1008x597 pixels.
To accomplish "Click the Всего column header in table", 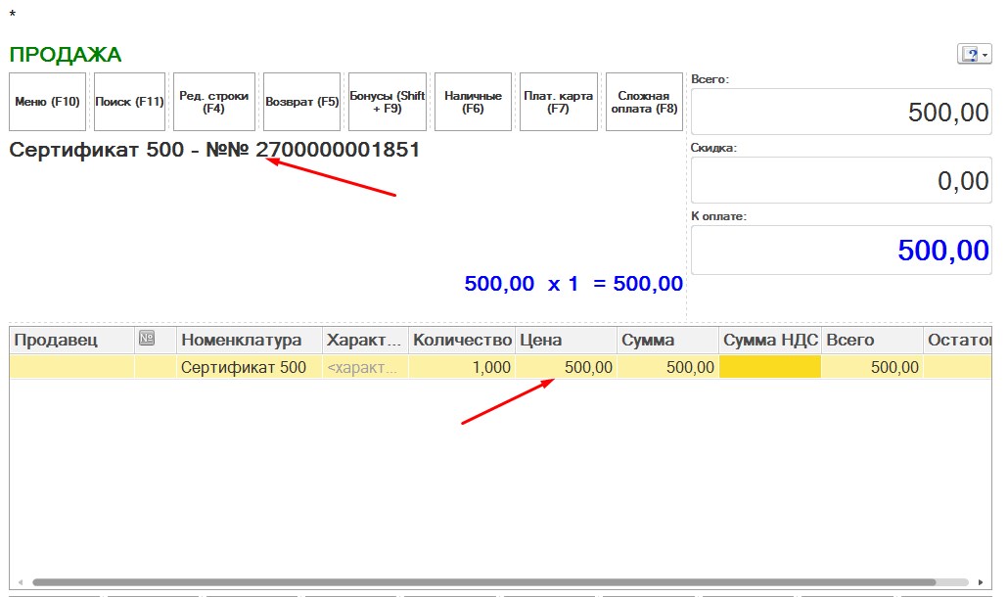I will (872, 340).
